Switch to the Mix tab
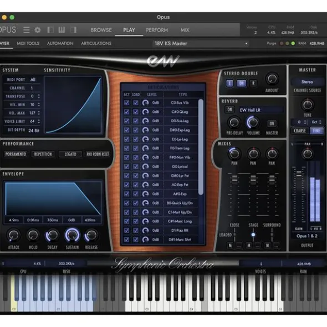Screen dimensions: 327x327 click(185, 30)
